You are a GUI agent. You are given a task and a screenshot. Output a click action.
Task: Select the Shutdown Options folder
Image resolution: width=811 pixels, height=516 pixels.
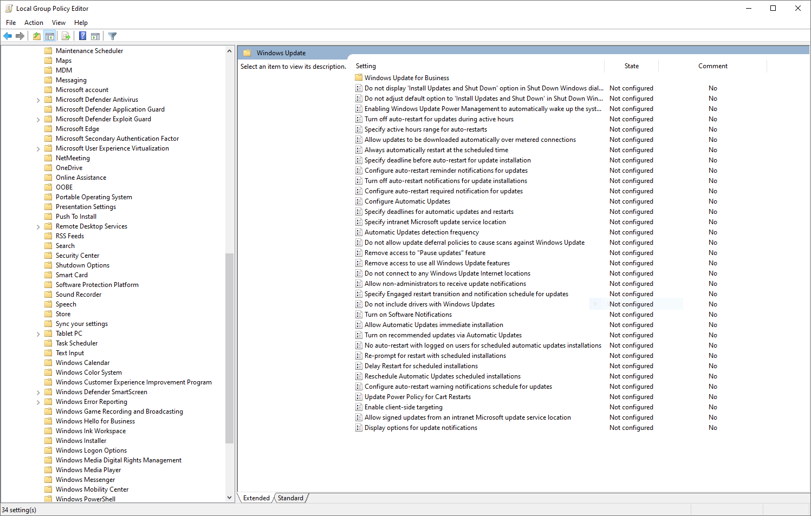(82, 265)
